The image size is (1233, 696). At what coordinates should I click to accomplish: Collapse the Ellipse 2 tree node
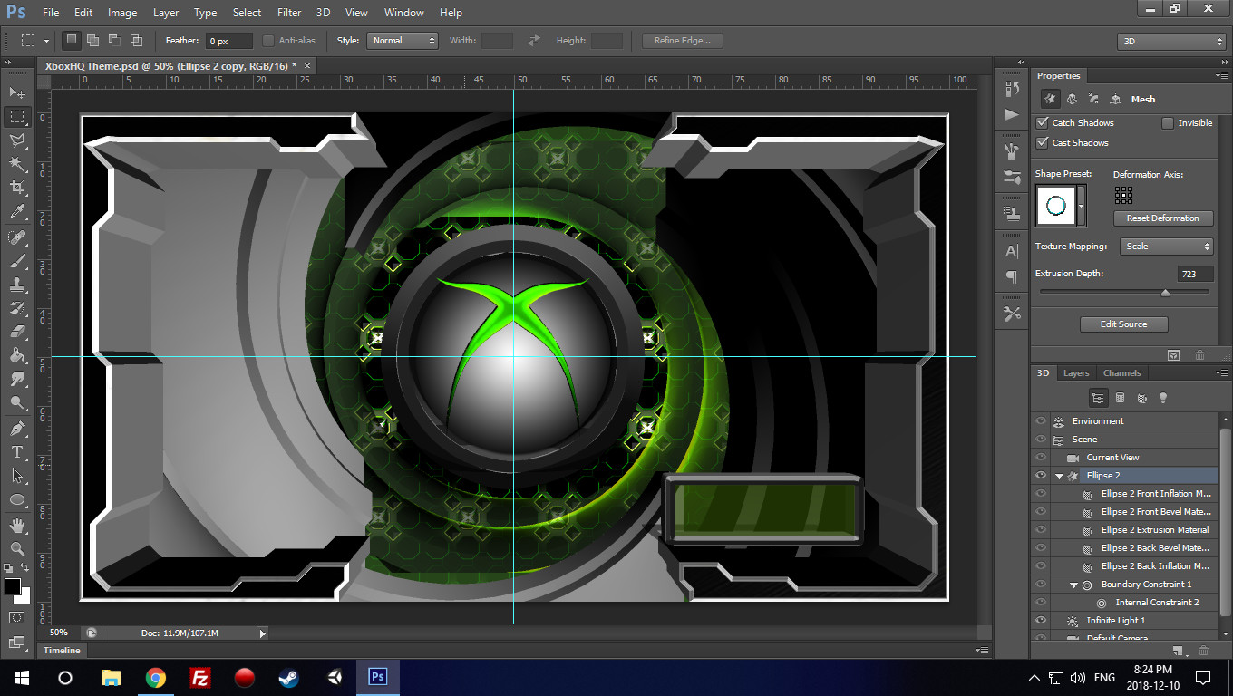point(1059,476)
